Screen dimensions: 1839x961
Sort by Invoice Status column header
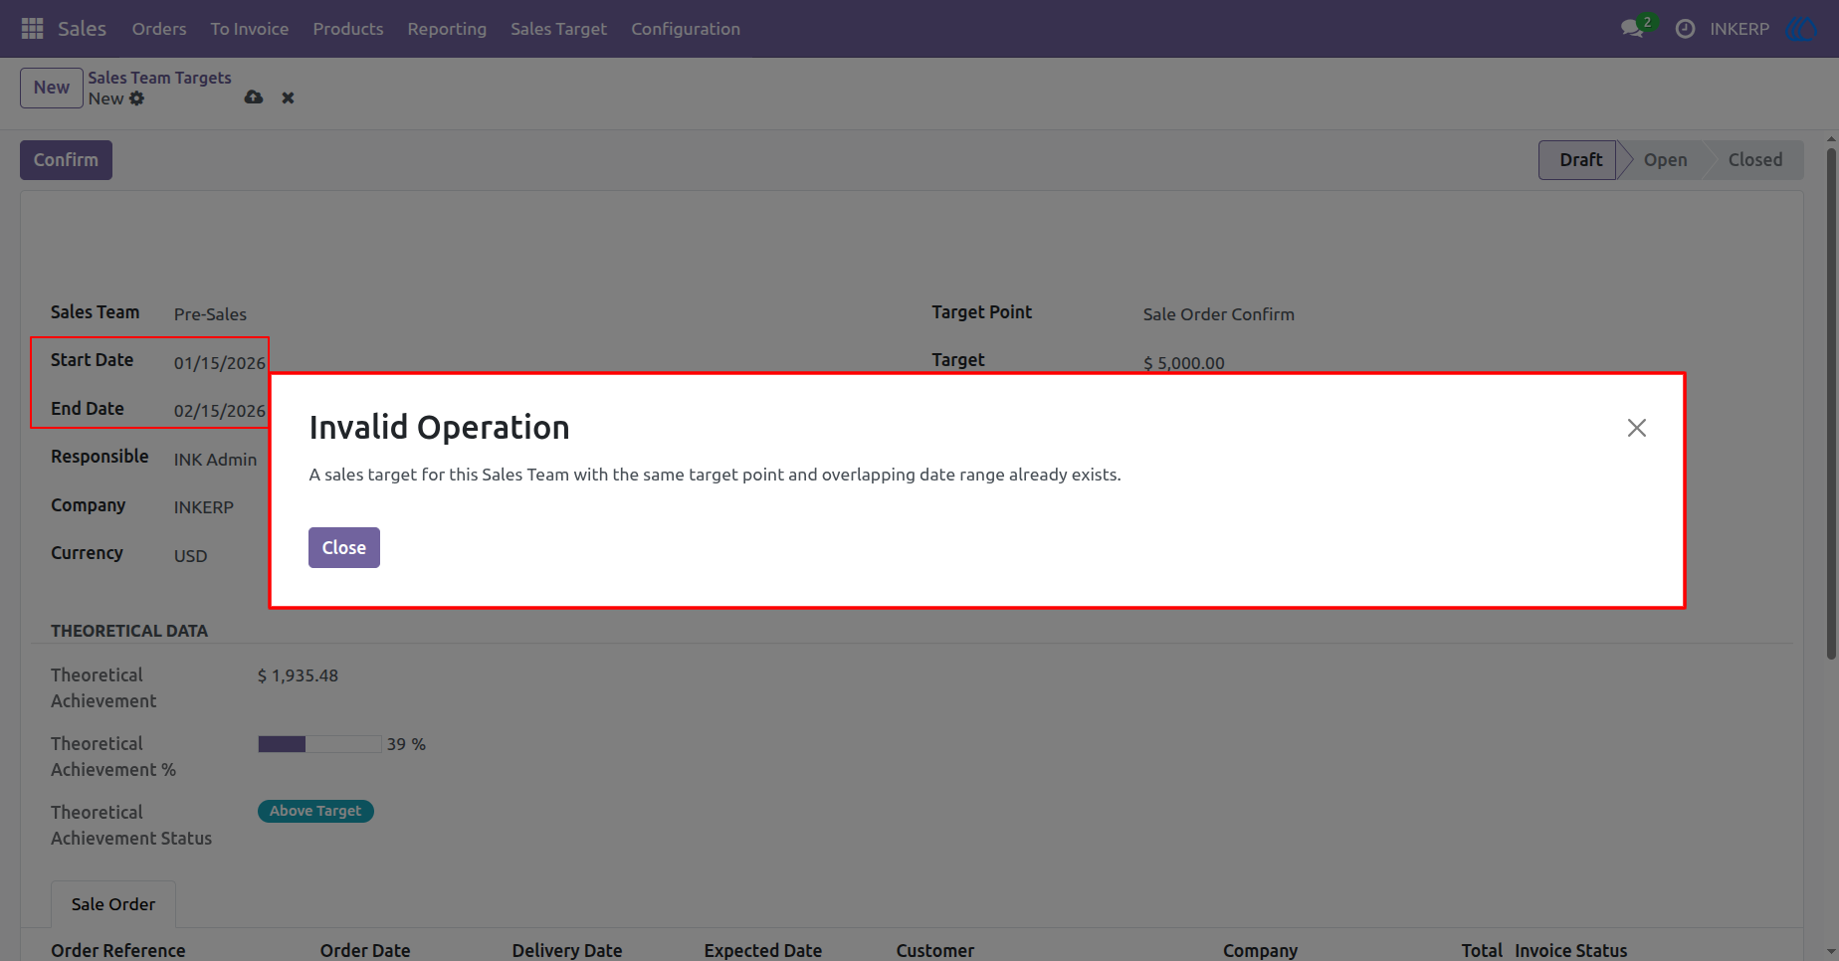[1571, 951]
